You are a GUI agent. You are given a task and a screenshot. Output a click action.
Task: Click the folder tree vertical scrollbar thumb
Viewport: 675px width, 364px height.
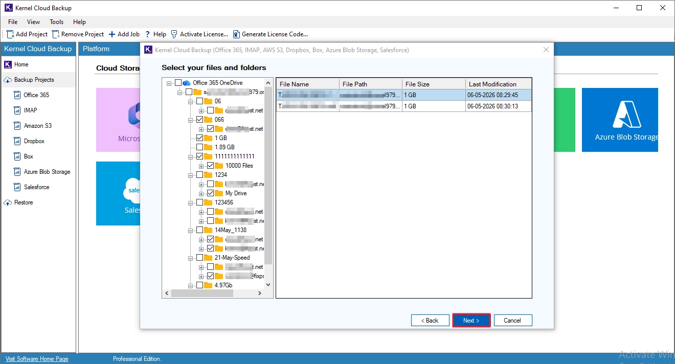[268, 175]
